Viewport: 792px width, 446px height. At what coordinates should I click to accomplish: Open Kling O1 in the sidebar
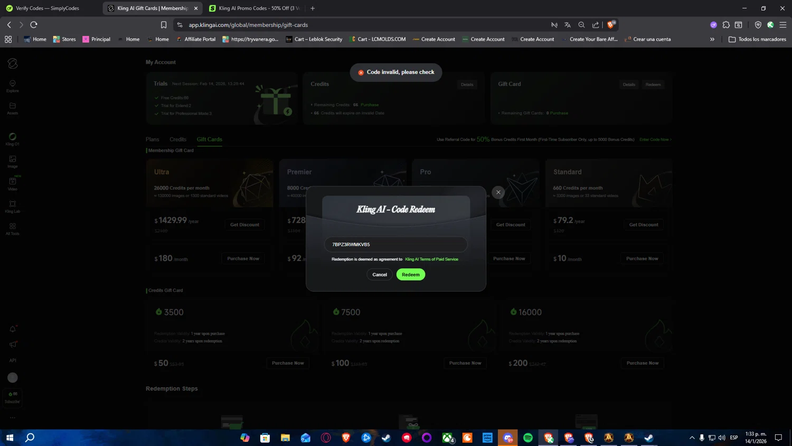[13, 140]
